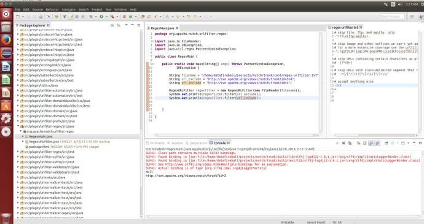
Task: Toggle Pin Console in Console toolbar
Action: [x=387, y=143]
